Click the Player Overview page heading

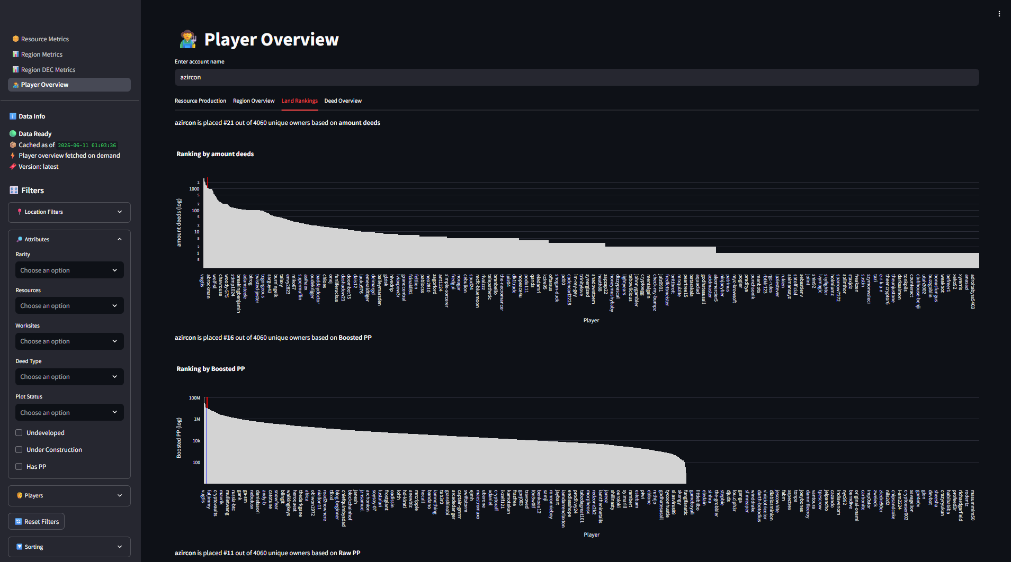[x=271, y=40]
